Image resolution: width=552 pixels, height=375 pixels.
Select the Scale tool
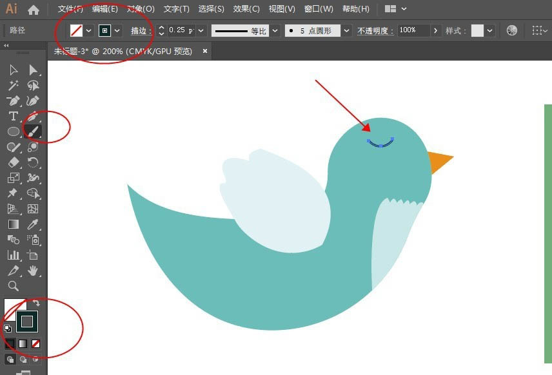[x=14, y=178]
